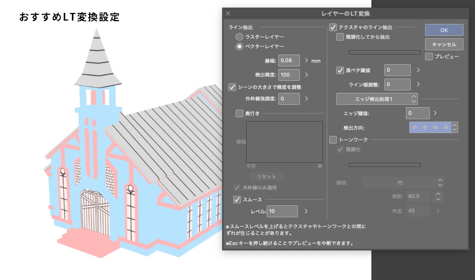This screenshot has width=475, height=280.
Task: Select the ラスターレイヤー radio button
Action: (239, 37)
